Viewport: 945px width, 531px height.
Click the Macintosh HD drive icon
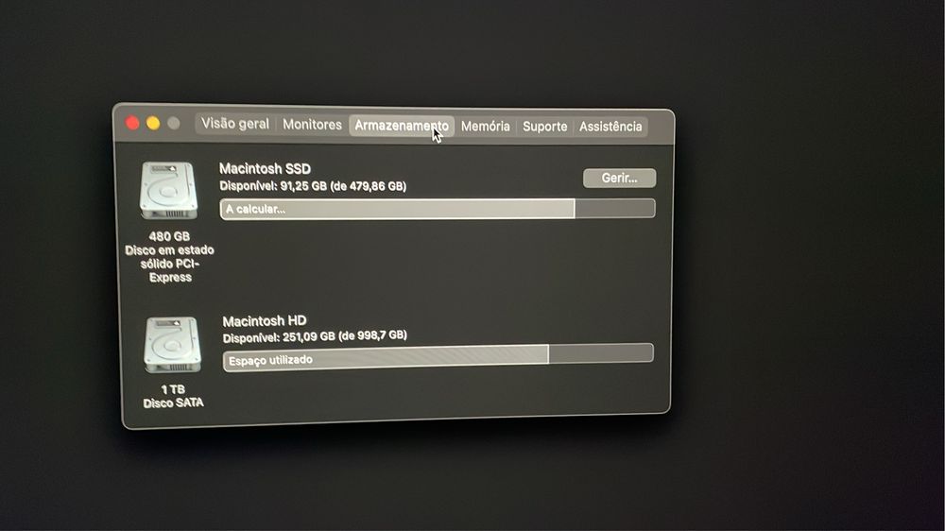[x=172, y=345]
